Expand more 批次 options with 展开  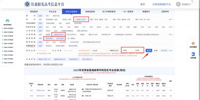pos(171,20)
